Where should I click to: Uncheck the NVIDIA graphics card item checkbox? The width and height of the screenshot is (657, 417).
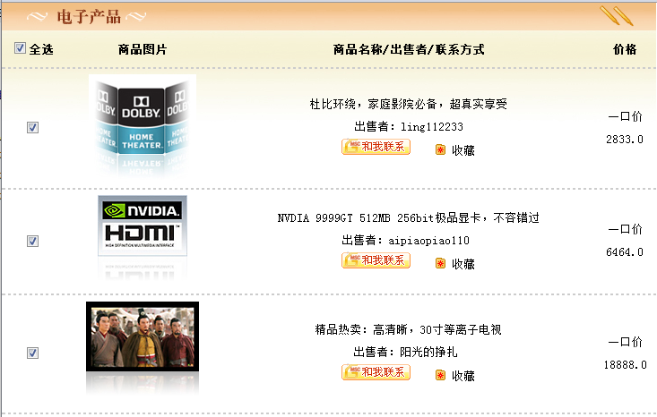coord(32,241)
